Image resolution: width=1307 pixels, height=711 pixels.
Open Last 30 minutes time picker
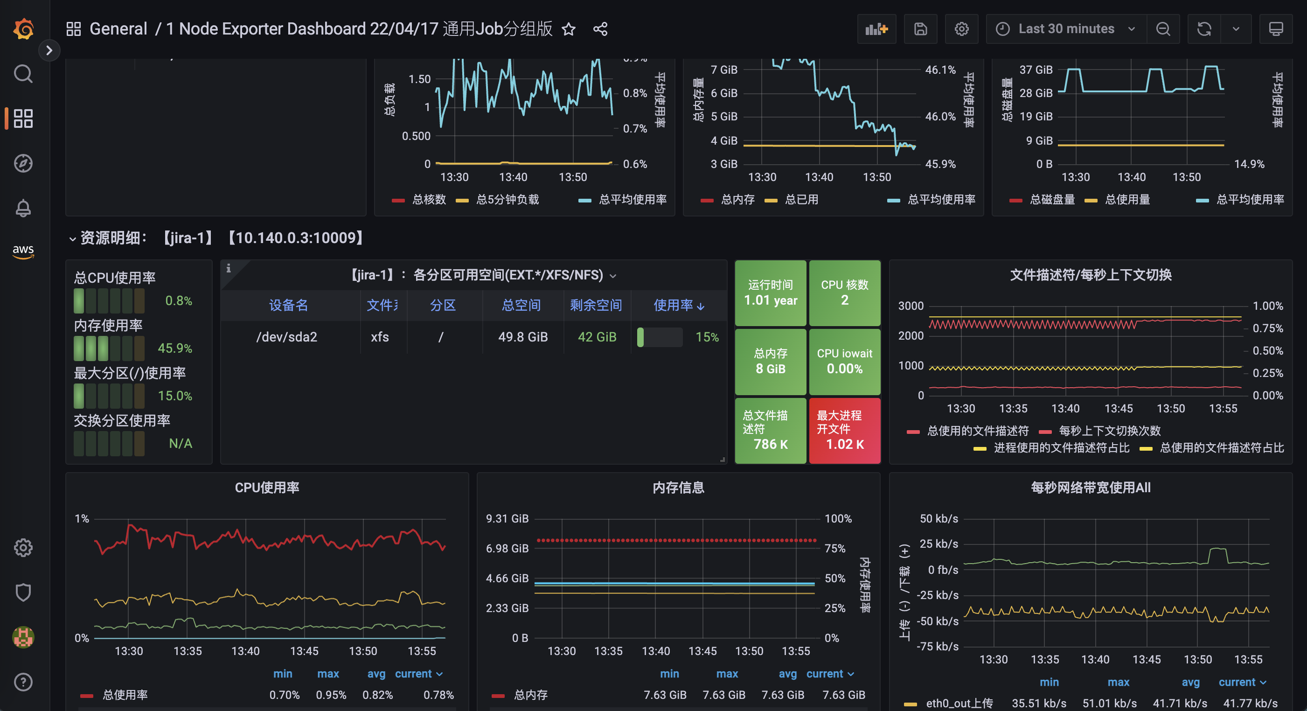(1066, 29)
